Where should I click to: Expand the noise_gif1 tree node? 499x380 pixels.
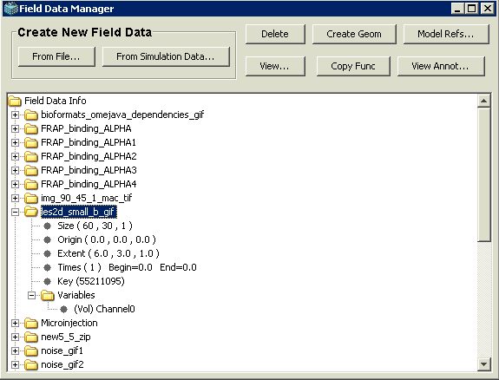tap(15, 351)
